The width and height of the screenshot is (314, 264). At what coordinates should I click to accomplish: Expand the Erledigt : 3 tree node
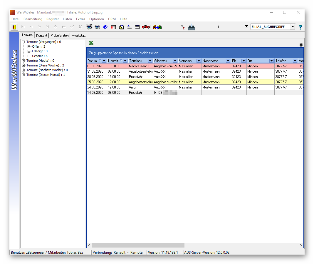pos(29,51)
